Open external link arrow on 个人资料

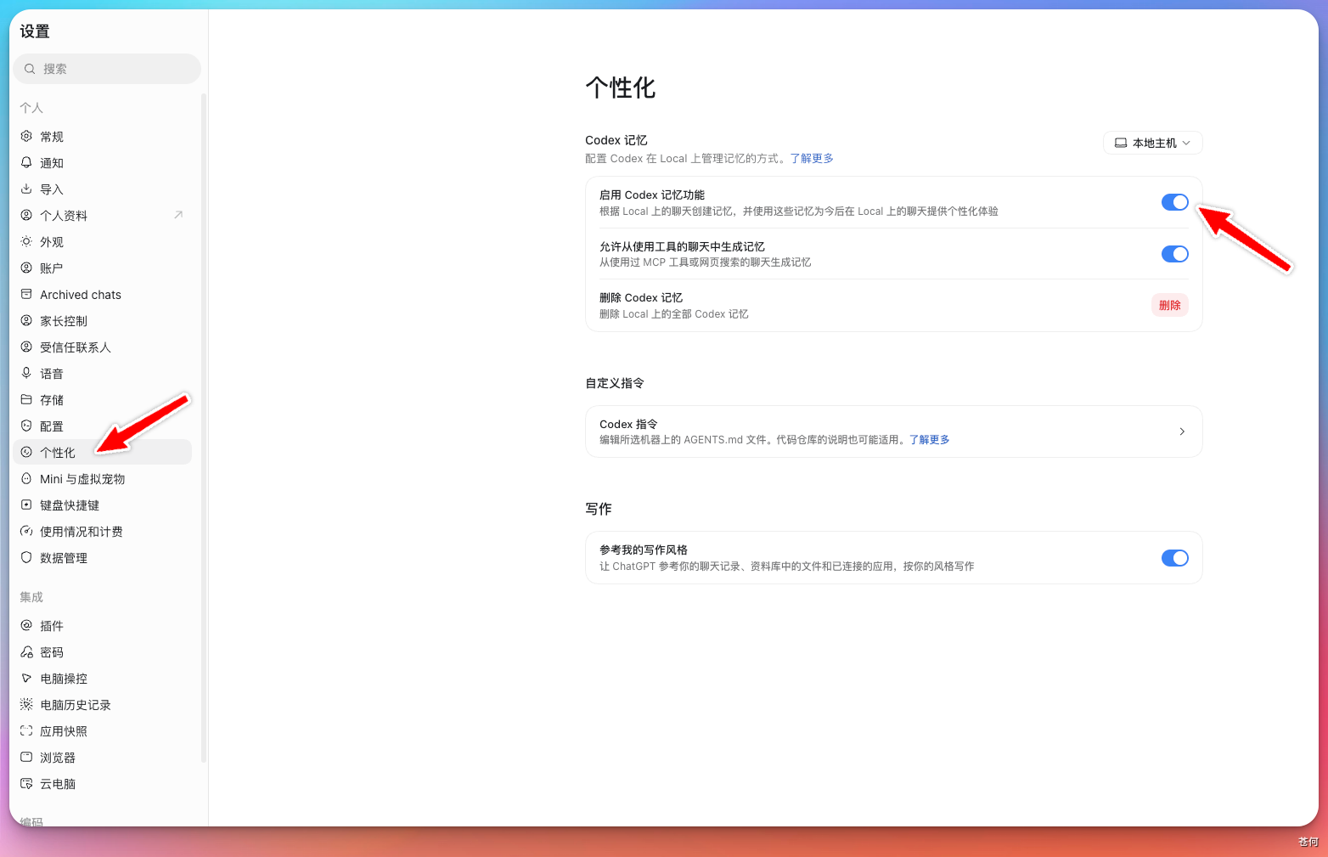178,215
